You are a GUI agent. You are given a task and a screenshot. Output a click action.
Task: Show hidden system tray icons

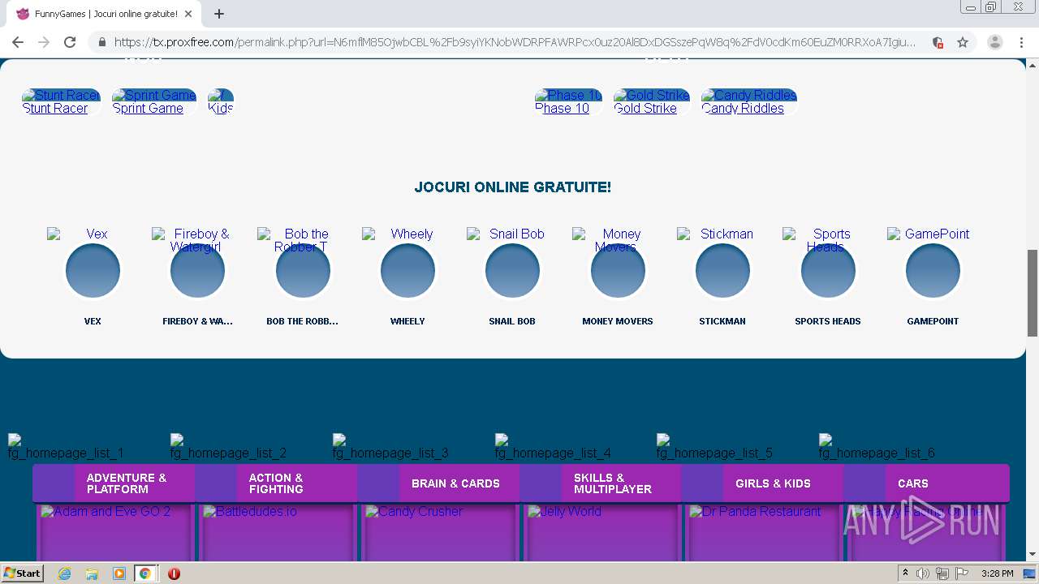pyautogui.click(x=905, y=573)
